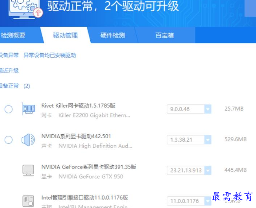Viewport: 256px width, 208px height.
Task: Click the 最近升级 section label
Action: [x=9, y=70]
